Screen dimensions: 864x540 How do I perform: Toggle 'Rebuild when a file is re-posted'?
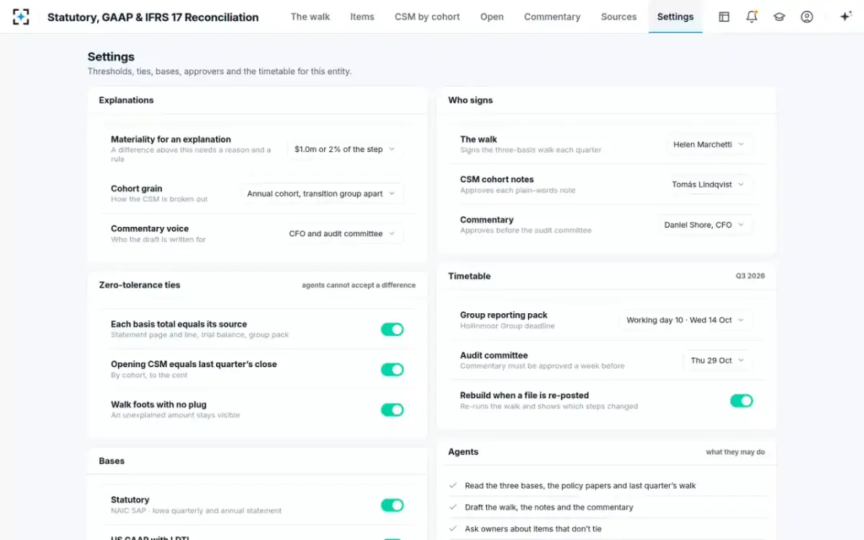pos(742,400)
